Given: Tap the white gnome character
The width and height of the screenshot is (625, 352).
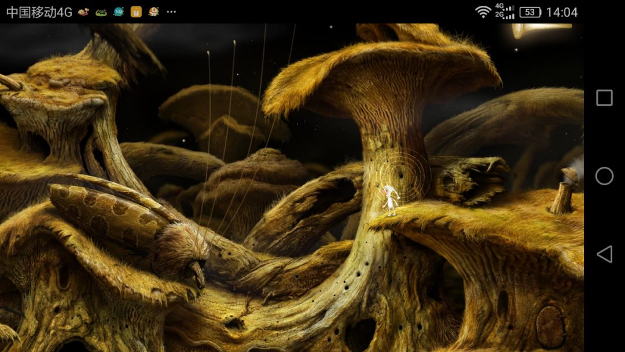Looking at the screenshot, I should (x=390, y=200).
